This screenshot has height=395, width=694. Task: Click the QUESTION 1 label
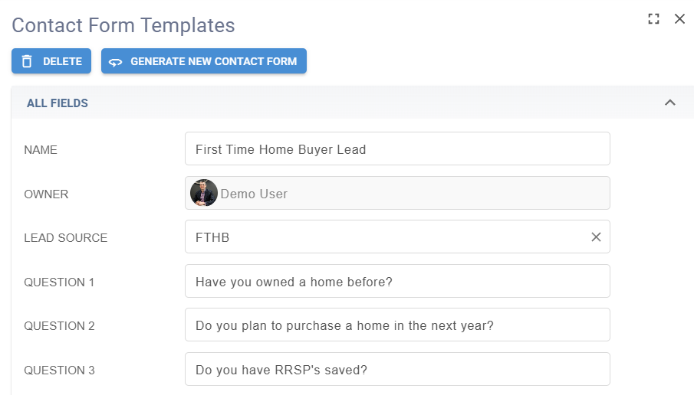[x=59, y=282]
